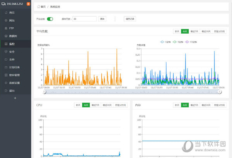This screenshot has width=232, height=158.
Task: Select 最近30天 tab in the 平均负载 panel
Action: 206,31
